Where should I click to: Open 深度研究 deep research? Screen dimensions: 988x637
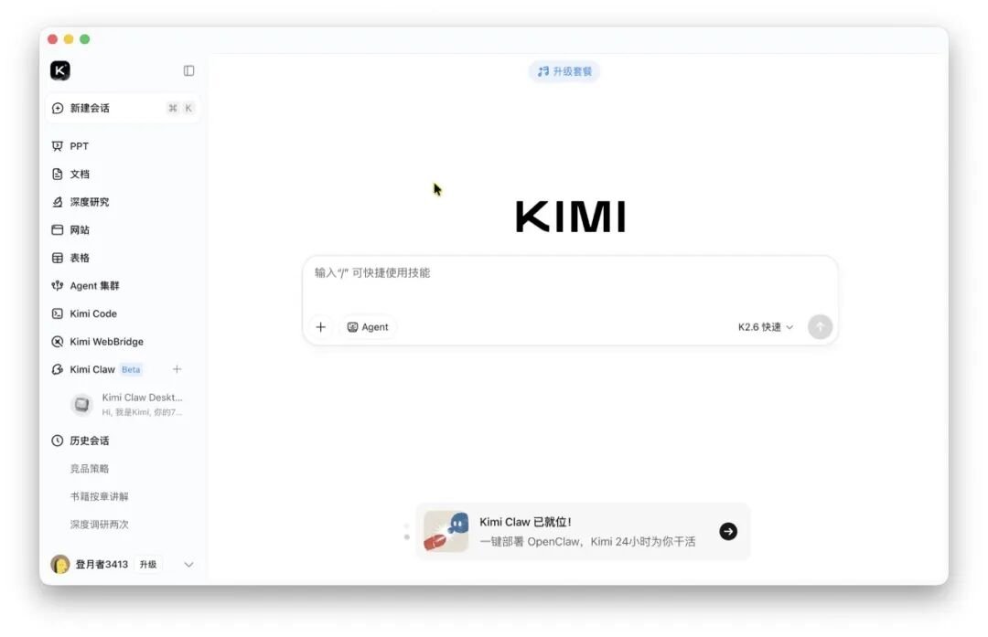coord(123,202)
